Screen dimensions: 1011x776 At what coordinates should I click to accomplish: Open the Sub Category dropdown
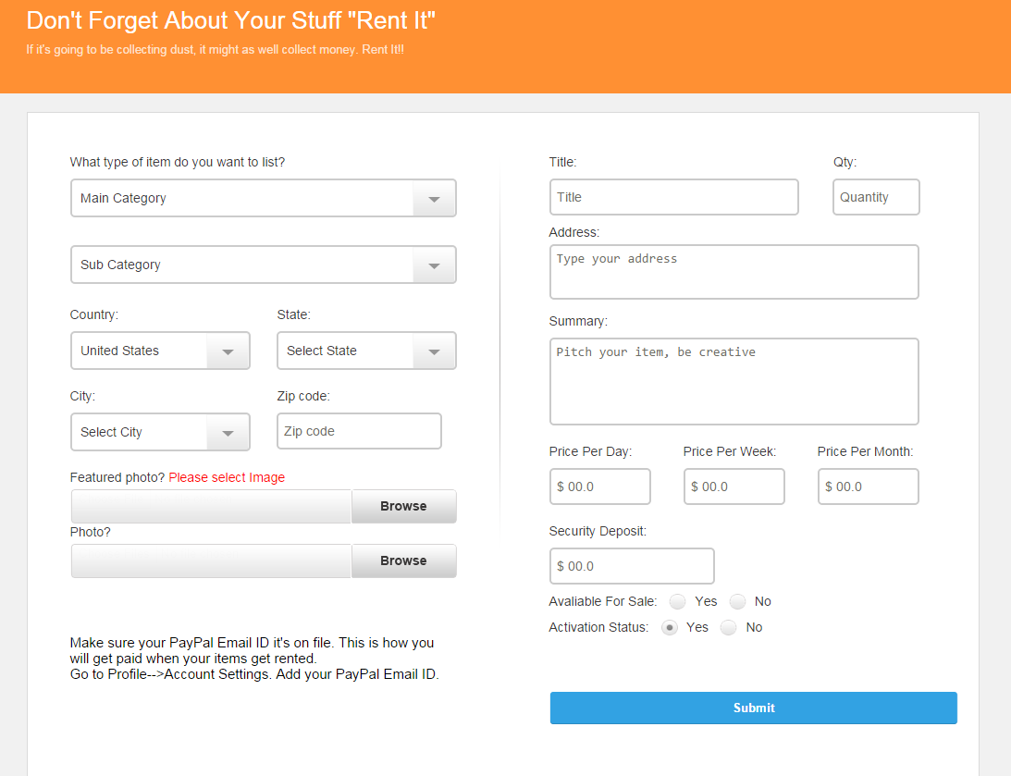click(263, 265)
